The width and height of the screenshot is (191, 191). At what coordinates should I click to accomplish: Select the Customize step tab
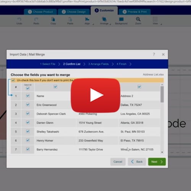[104, 10]
